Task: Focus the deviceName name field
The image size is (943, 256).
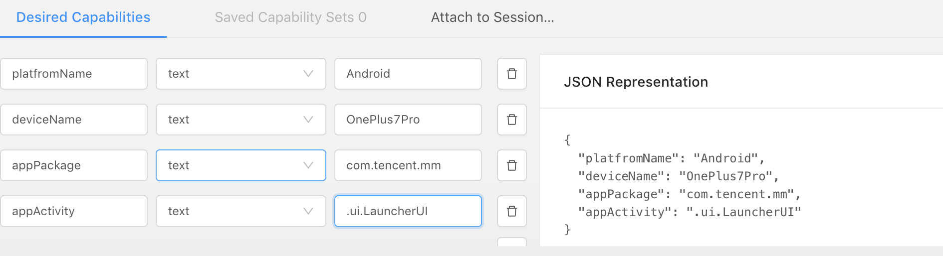Action: click(x=74, y=120)
